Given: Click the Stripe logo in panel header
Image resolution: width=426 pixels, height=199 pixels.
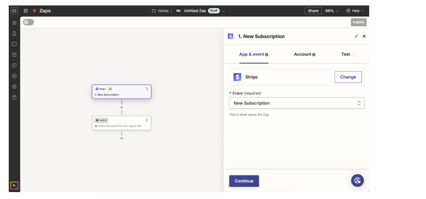Looking at the screenshot, I should 230,36.
